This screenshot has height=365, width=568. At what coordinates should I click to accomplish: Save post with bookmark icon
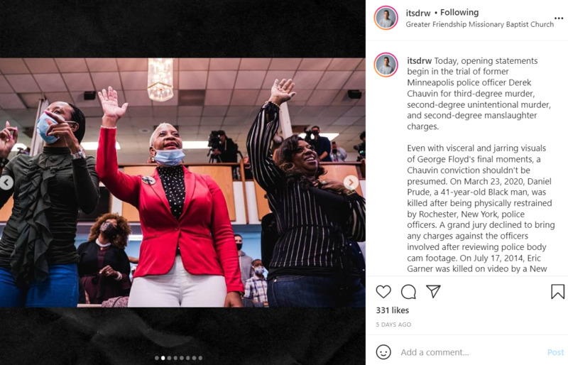coord(557,291)
